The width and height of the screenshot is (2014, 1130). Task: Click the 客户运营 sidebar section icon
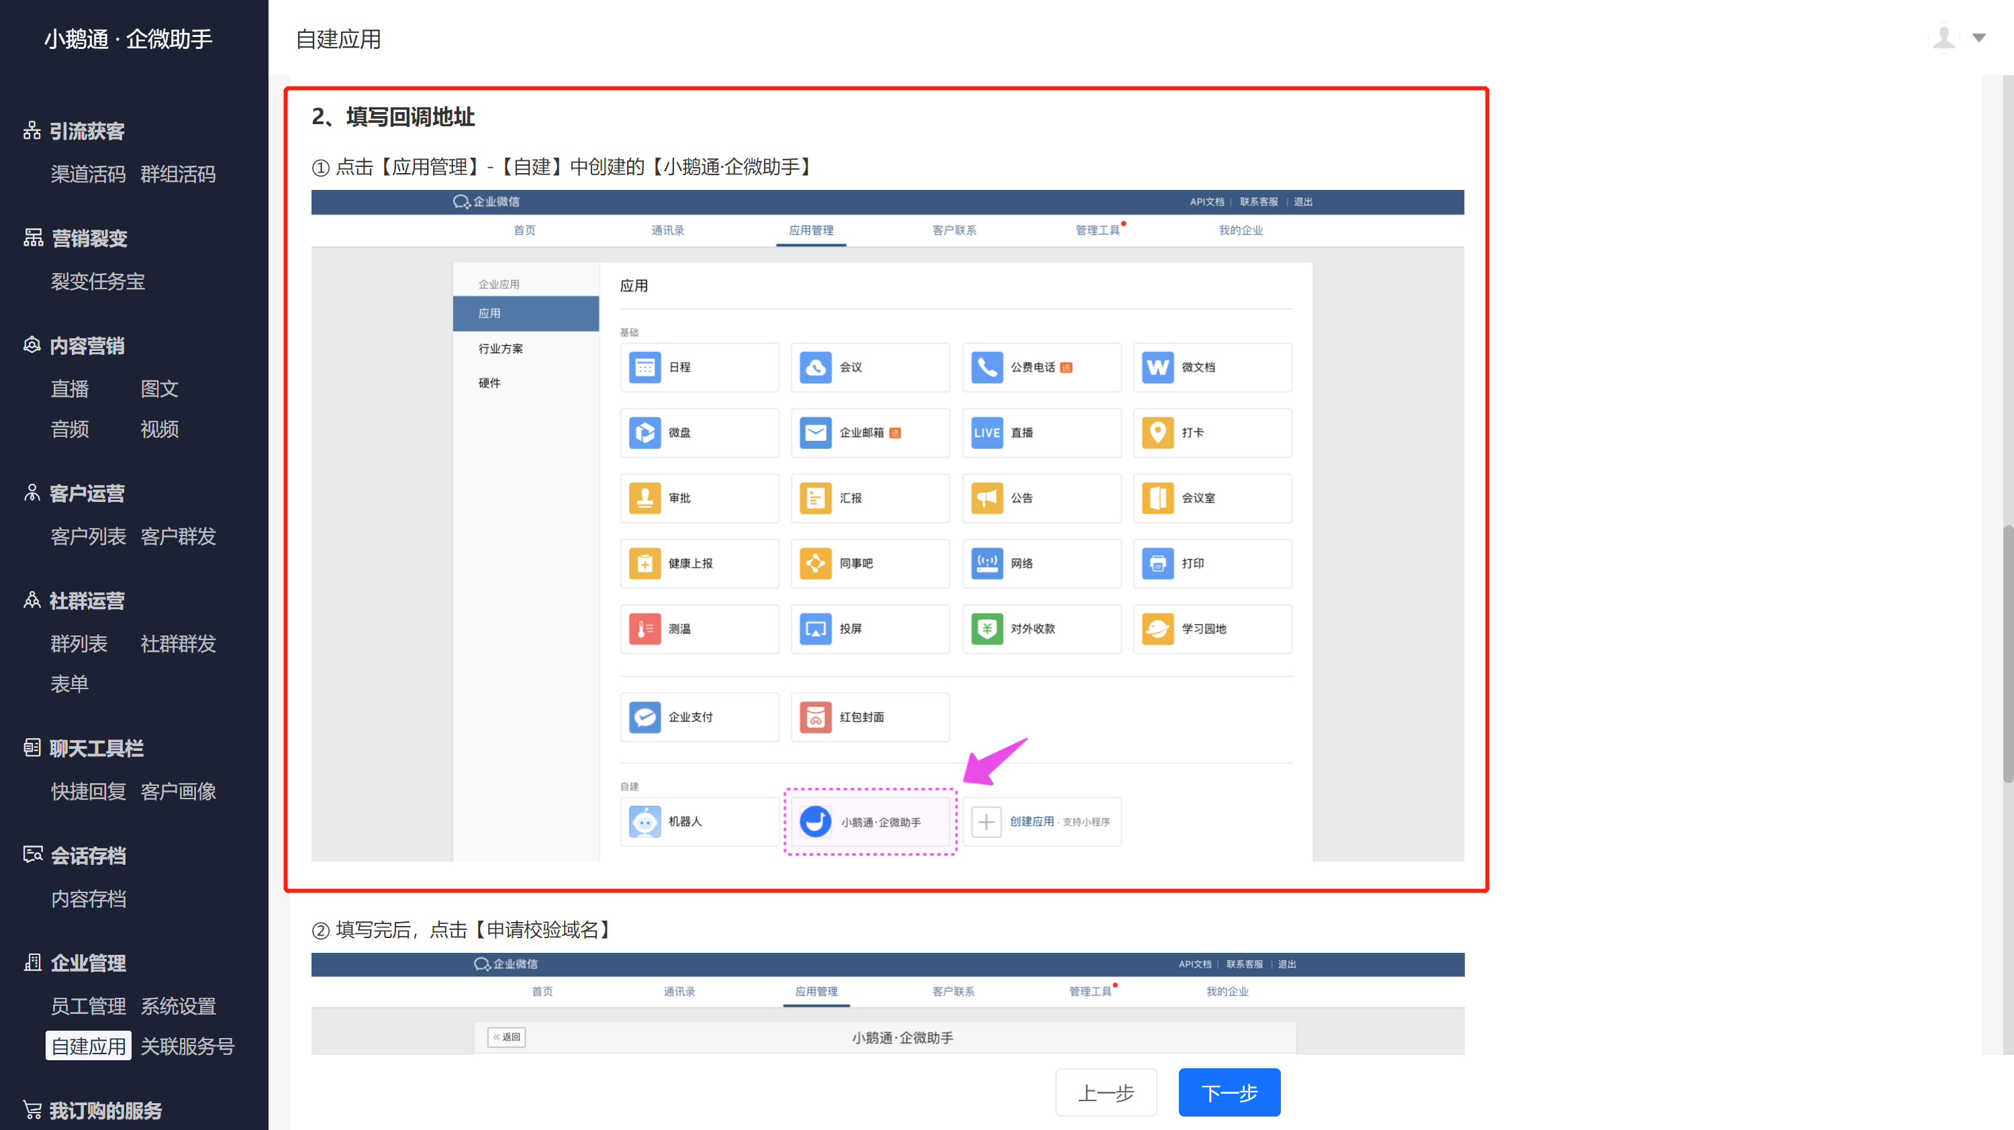pyautogui.click(x=32, y=493)
